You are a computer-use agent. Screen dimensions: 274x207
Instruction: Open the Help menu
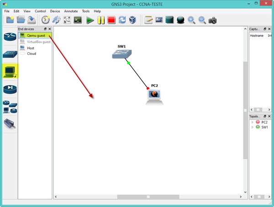tap(97, 11)
